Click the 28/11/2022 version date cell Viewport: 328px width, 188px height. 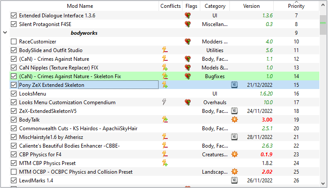(260, 137)
